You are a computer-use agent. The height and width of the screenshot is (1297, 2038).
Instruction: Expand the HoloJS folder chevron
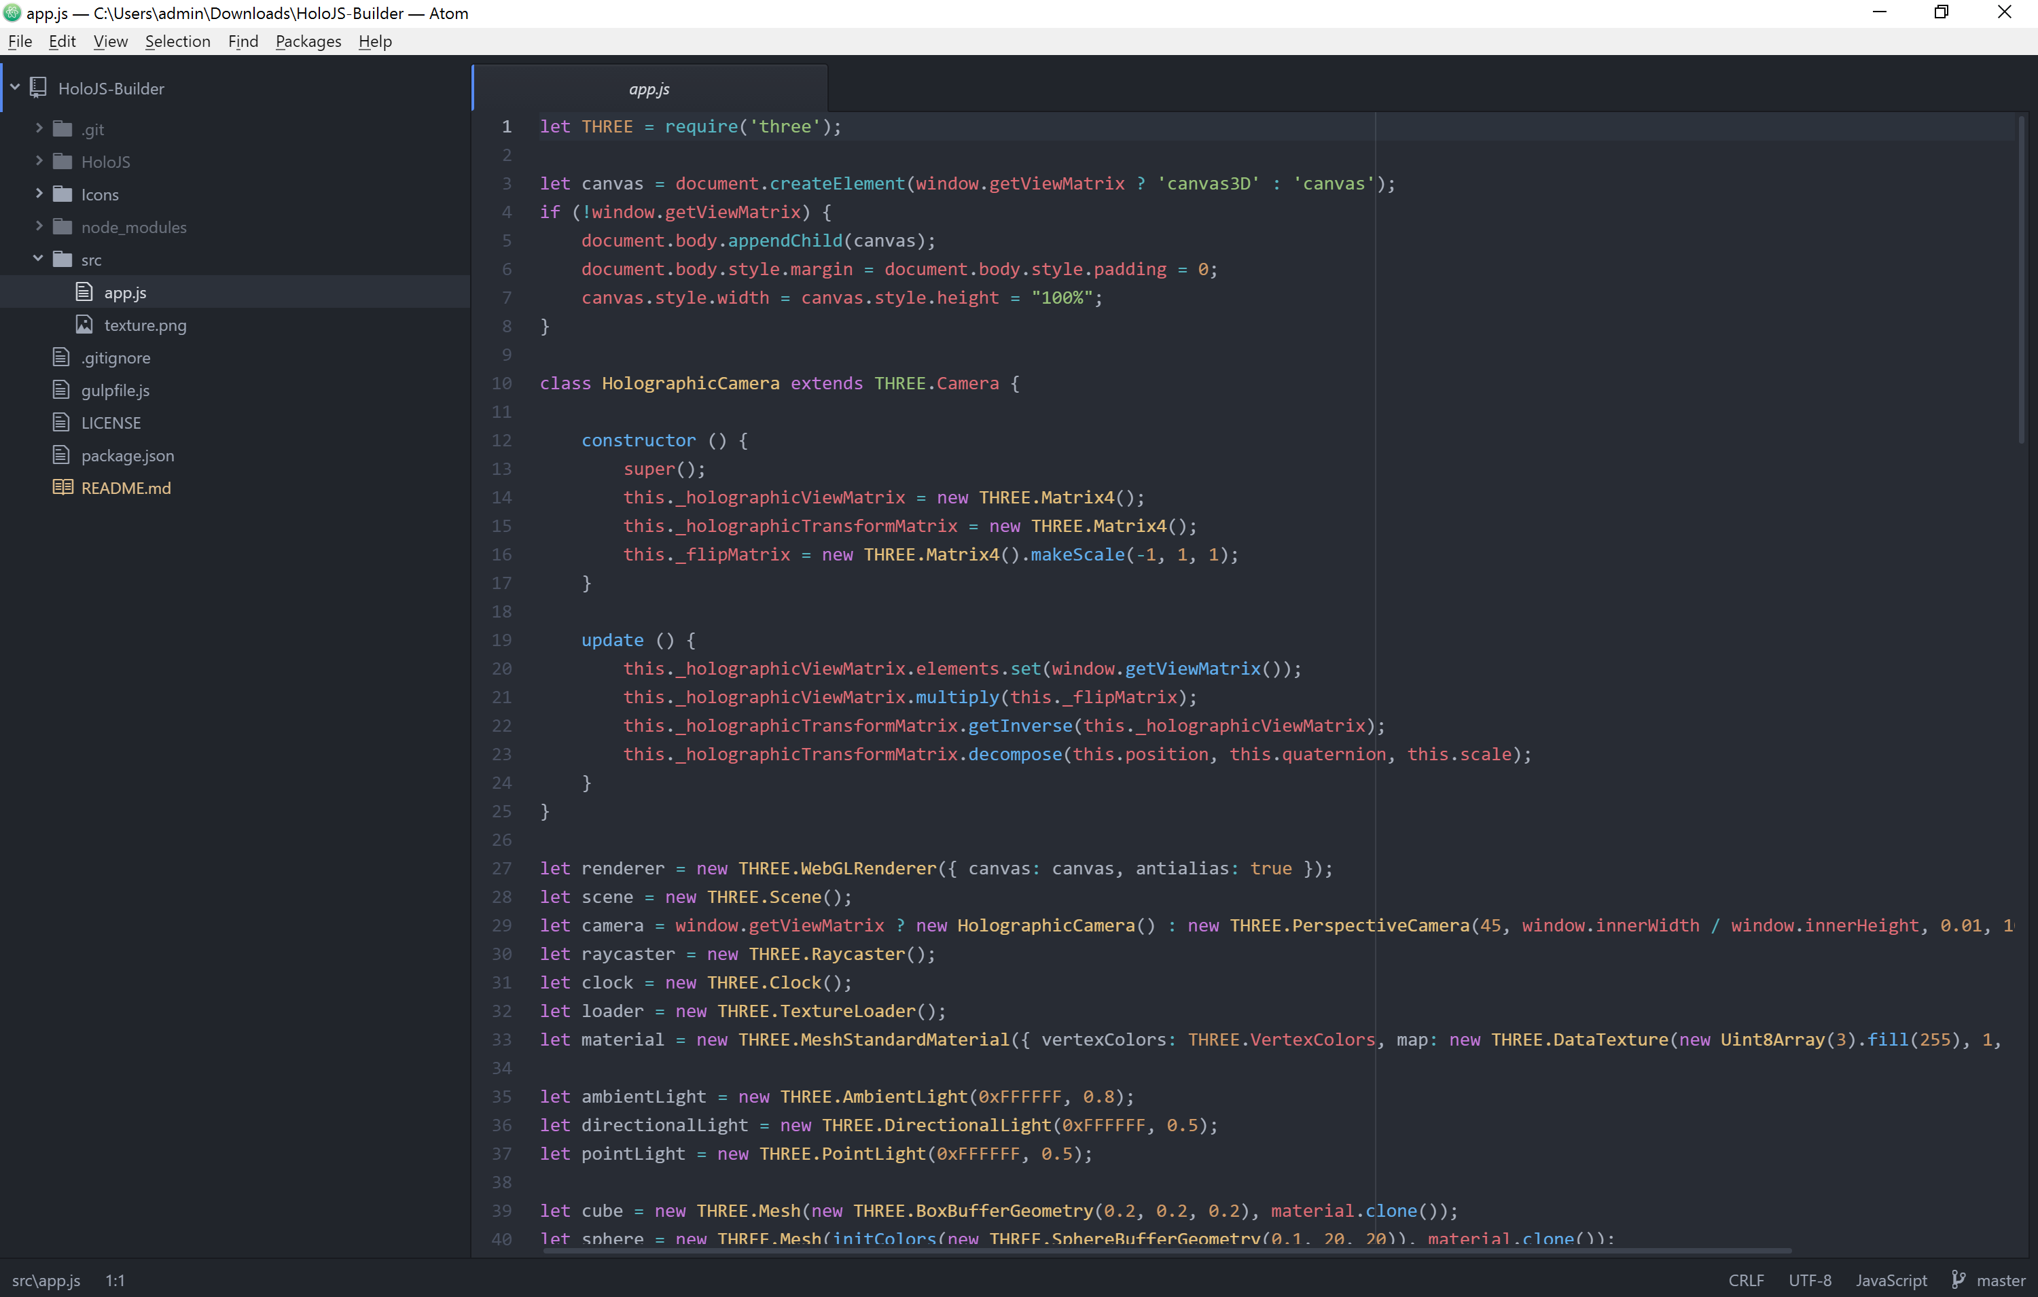[39, 160]
